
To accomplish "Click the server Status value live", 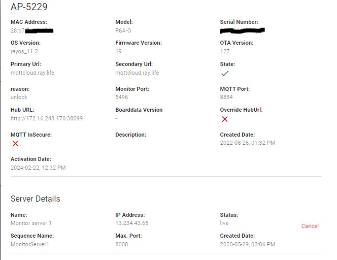I will pos(224,223).
